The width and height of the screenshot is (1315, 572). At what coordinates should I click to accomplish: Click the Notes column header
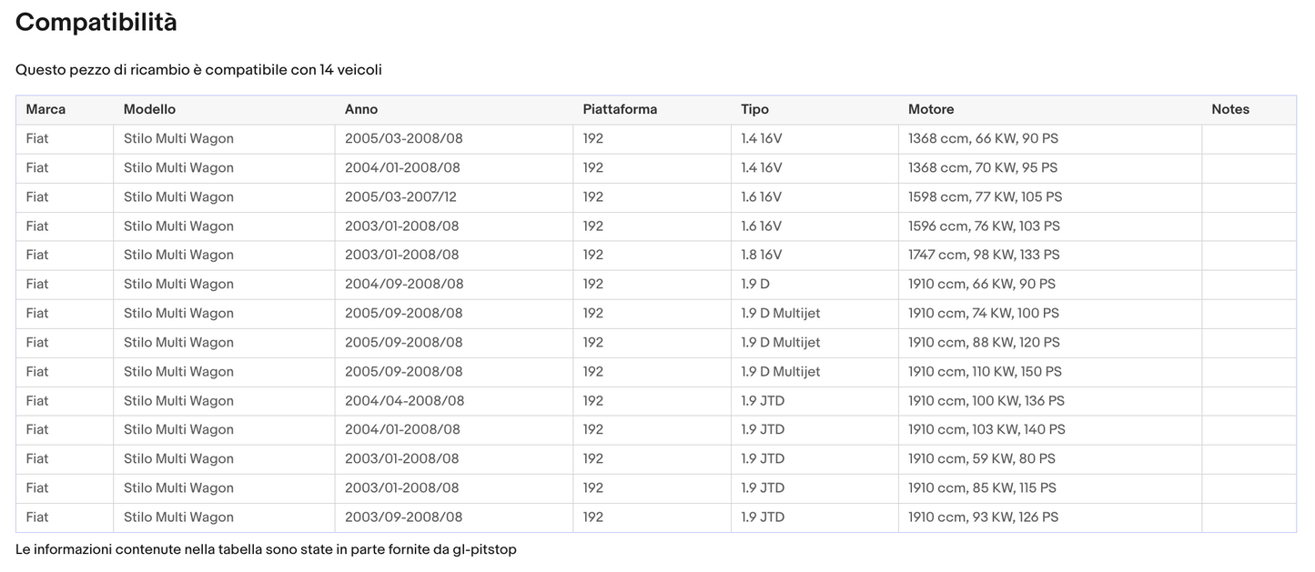click(1229, 109)
